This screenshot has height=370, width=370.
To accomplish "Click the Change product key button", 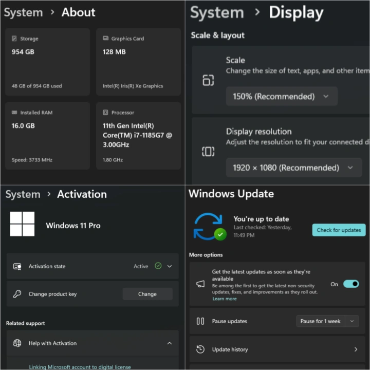I will click(x=147, y=294).
